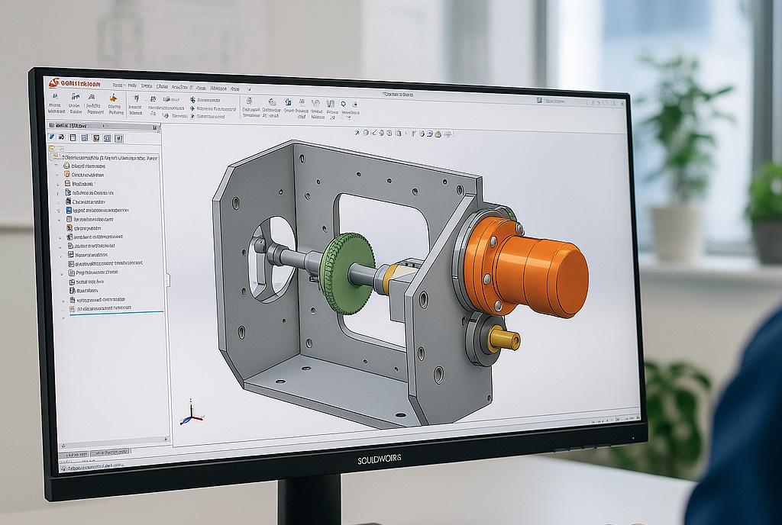Switch to the second tab below the feature panel
The height and width of the screenshot is (525, 782).
110,452
